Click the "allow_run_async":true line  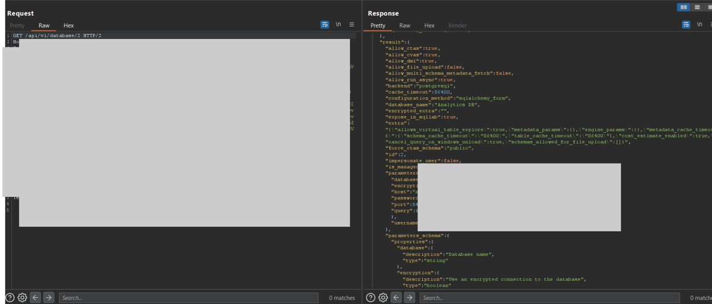point(421,79)
